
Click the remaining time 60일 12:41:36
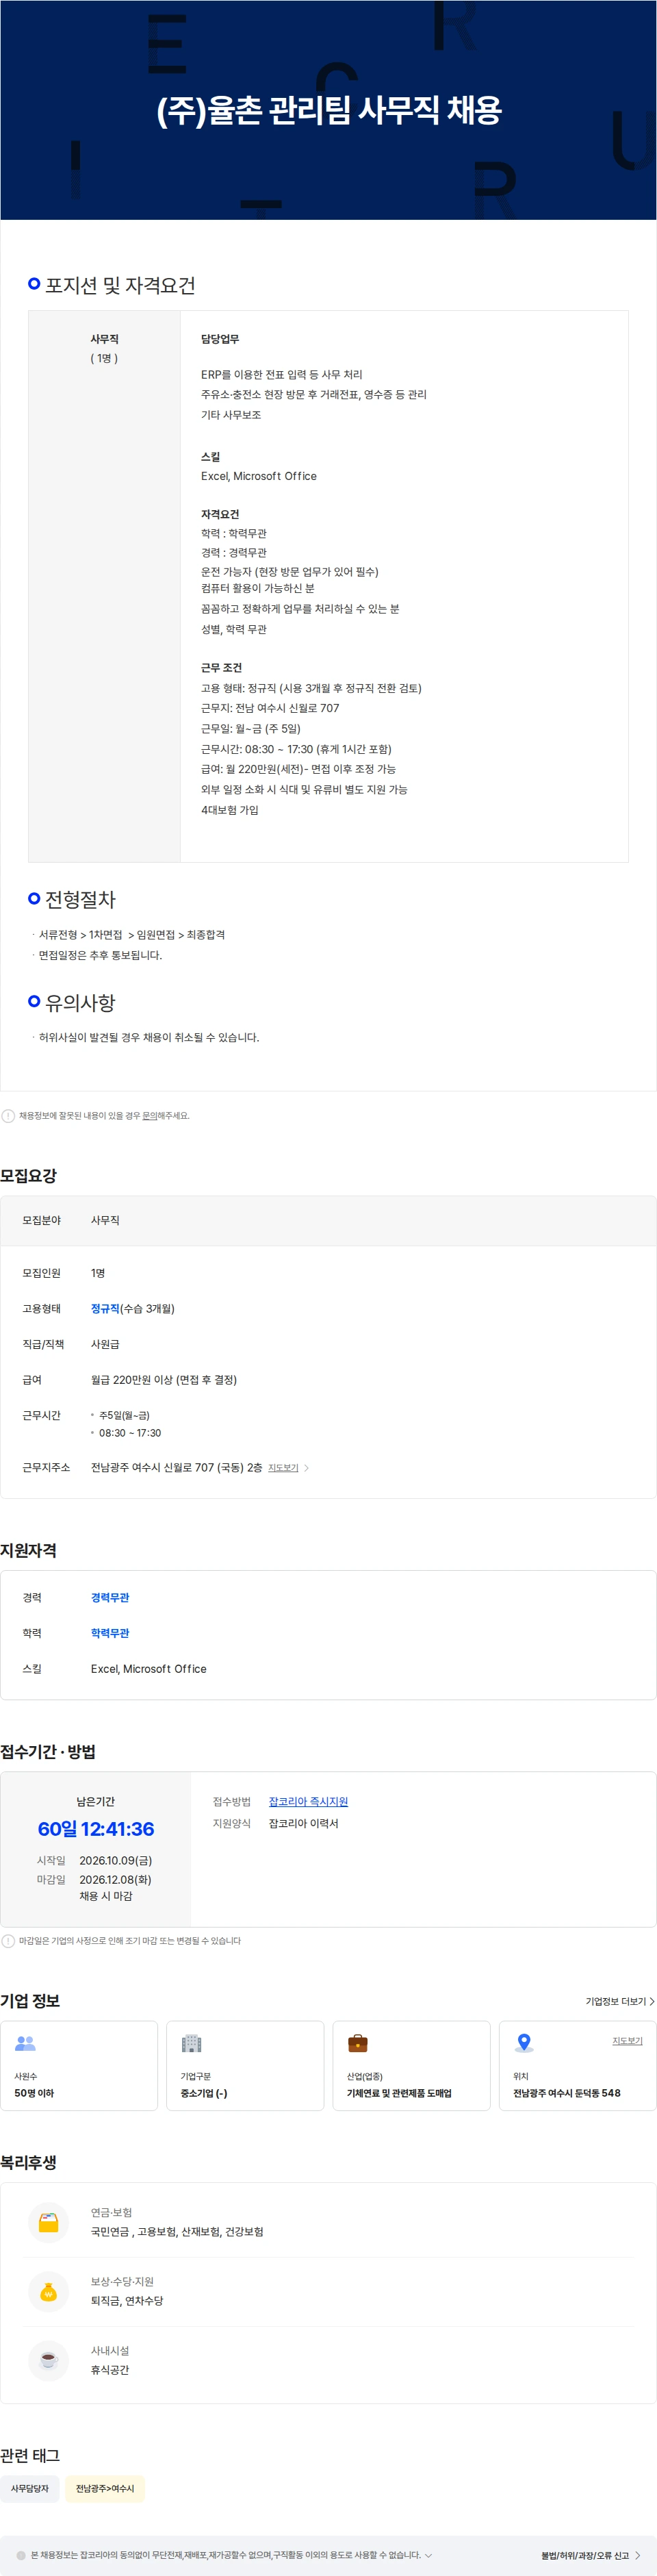coord(96,1829)
